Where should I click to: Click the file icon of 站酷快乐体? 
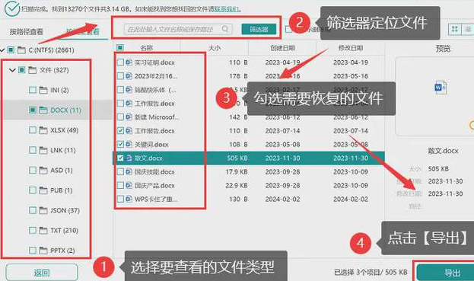(x=129, y=90)
